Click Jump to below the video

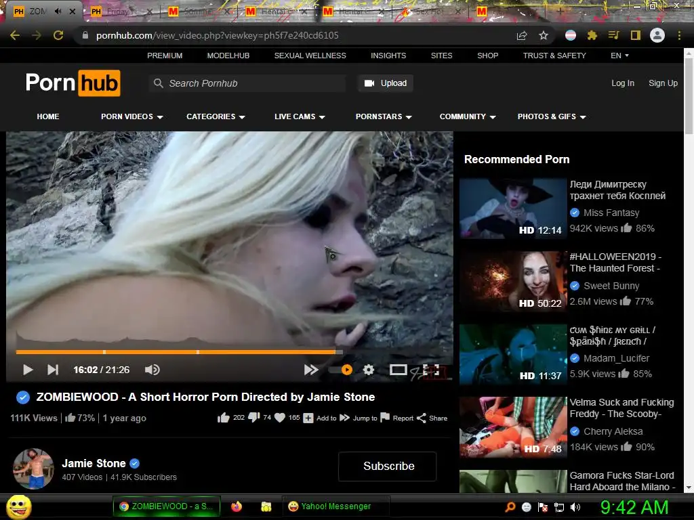click(x=359, y=418)
